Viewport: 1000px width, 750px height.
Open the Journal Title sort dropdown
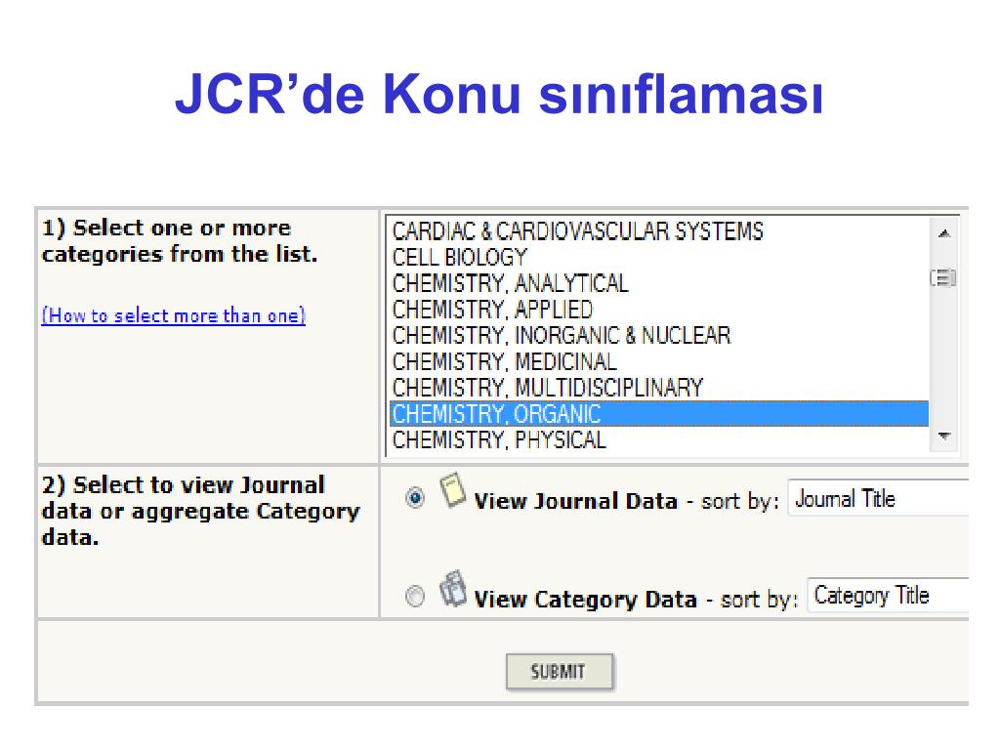coord(878,498)
